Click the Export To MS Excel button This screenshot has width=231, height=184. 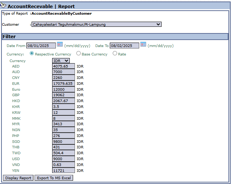[54, 178]
